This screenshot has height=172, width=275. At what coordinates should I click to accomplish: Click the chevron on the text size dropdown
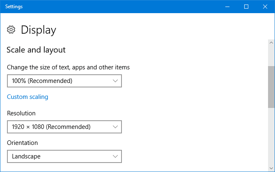[x=115, y=81]
